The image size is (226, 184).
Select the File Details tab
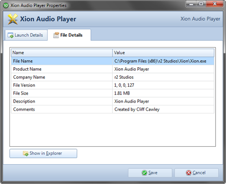tap(69, 35)
